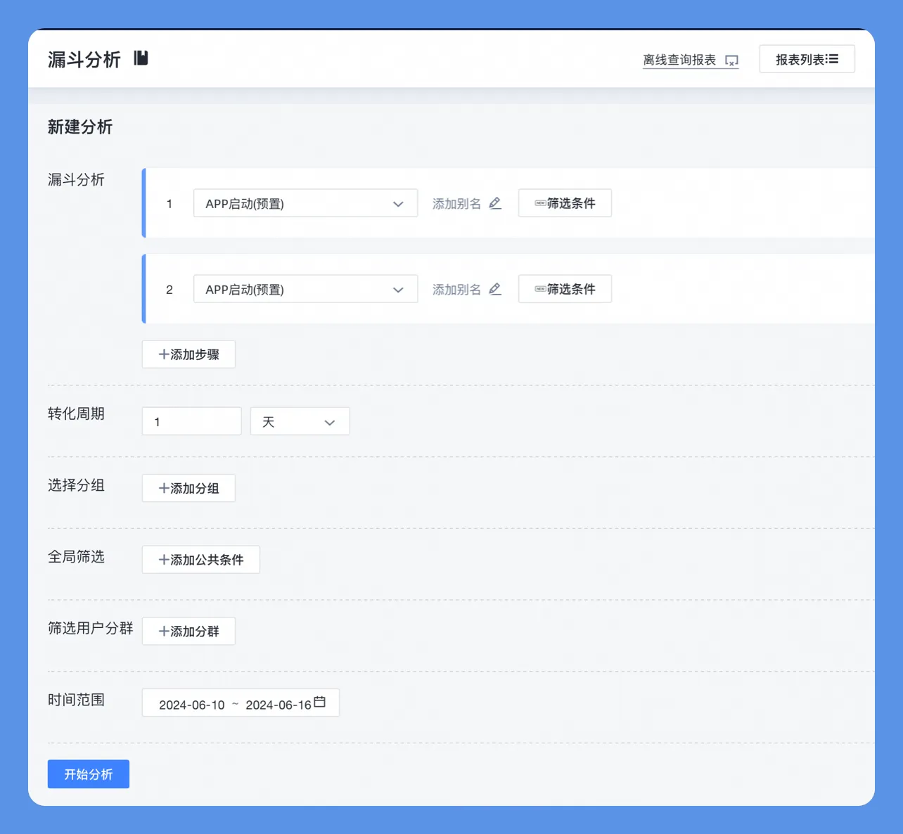This screenshot has width=903, height=834.
Task: Select APP启动(预置) text in step 1
Action: click(245, 204)
